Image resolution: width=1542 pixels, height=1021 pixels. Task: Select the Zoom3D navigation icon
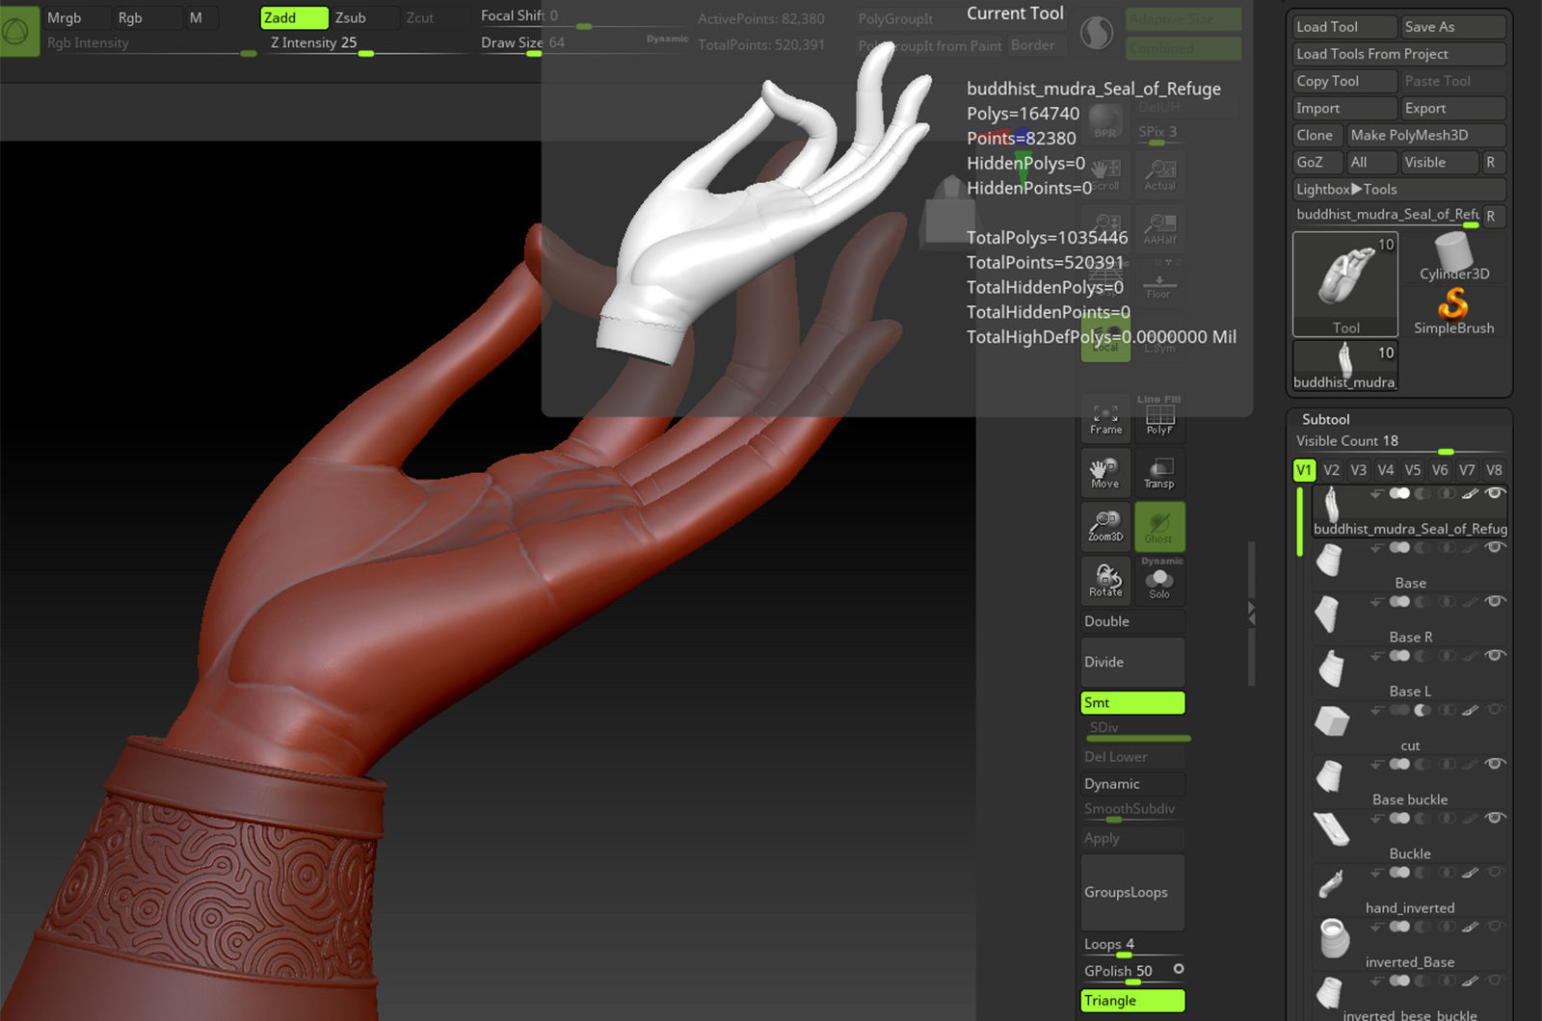1105,527
